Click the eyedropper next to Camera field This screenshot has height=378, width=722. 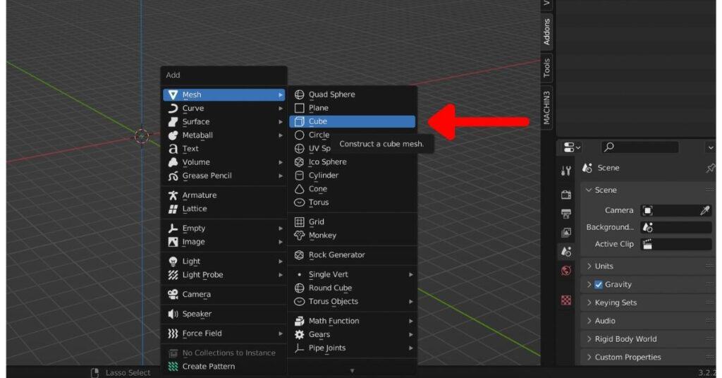704,210
